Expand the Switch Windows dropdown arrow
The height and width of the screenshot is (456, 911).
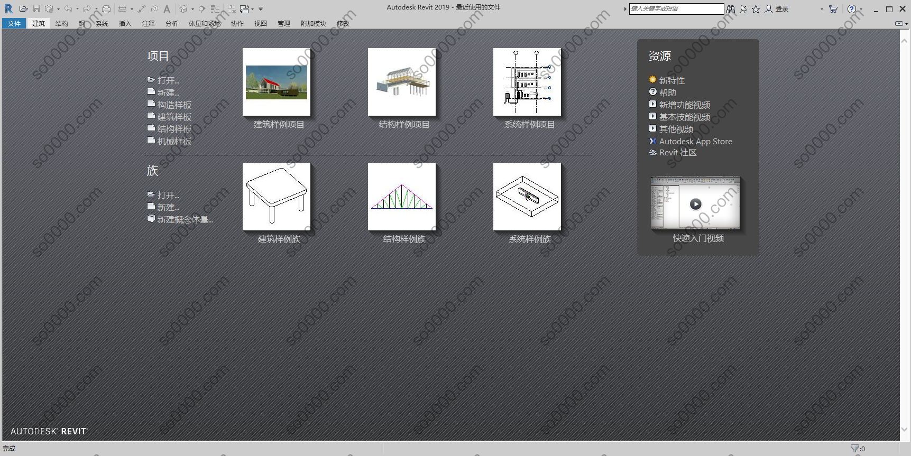click(252, 9)
